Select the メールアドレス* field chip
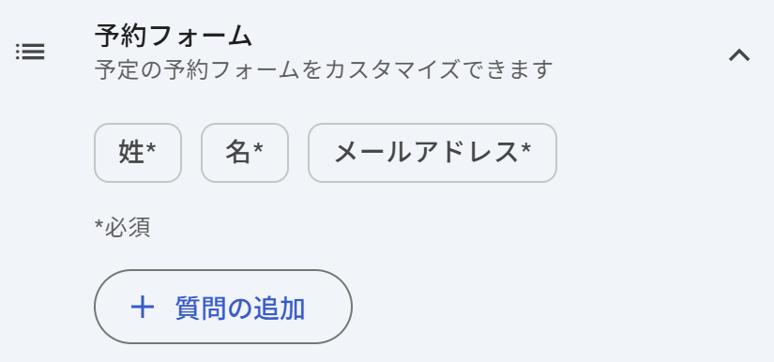 click(x=433, y=153)
